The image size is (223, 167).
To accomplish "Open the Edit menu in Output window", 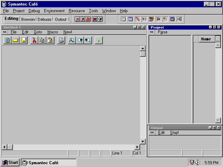I will tap(161, 133).
